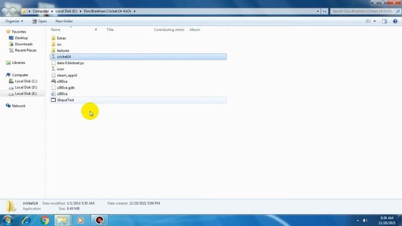Go to Downloads in Favorites
Viewport: 402px width, 226px height.
24,44
